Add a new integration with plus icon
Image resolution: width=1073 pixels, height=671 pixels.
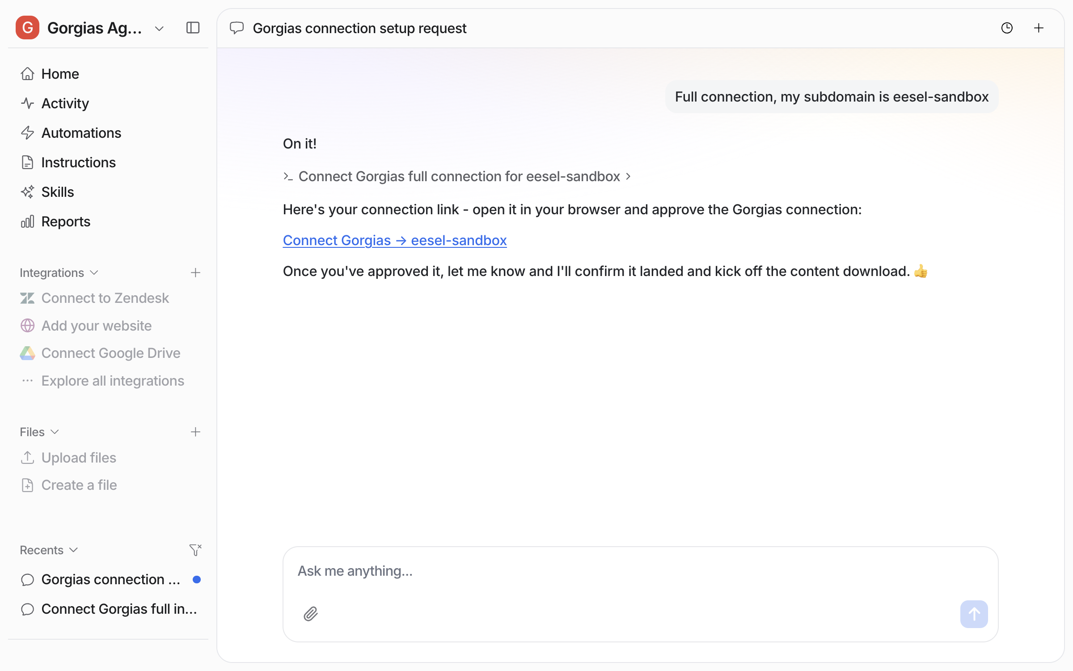[195, 272]
